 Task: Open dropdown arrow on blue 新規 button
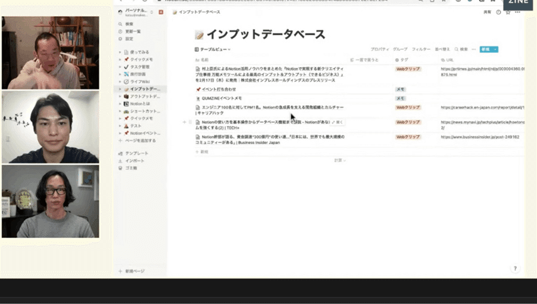point(495,49)
